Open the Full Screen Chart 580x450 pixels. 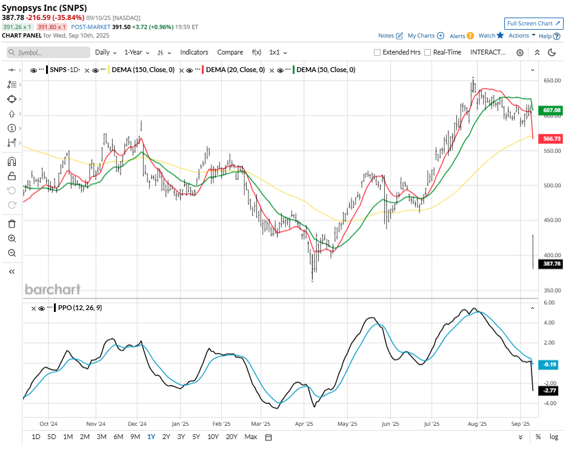point(534,23)
